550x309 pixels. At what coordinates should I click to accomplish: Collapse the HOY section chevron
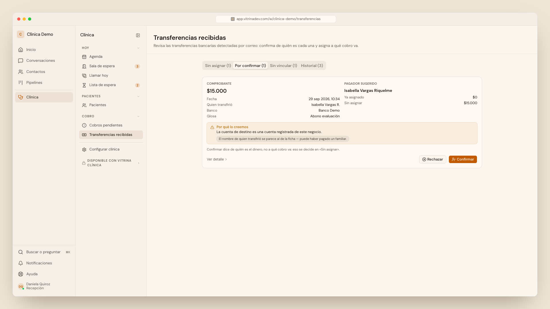pos(138,48)
